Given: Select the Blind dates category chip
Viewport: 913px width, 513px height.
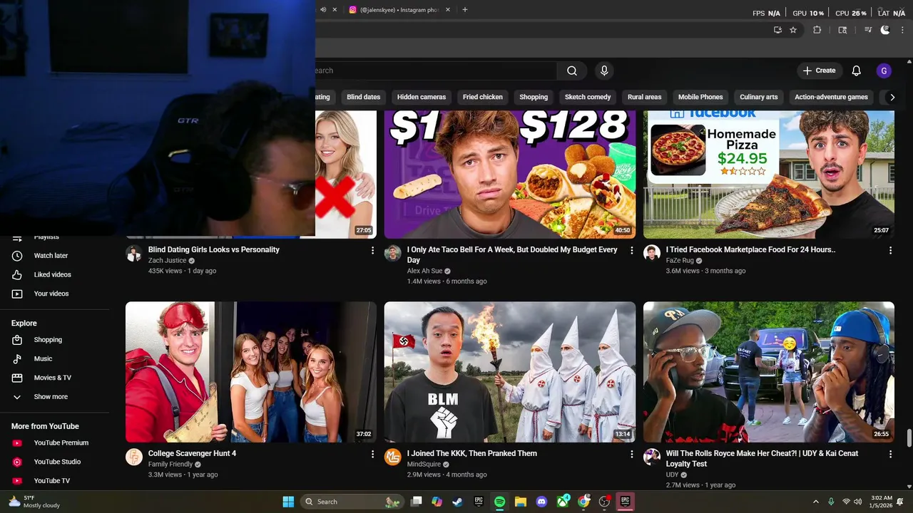Looking at the screenshot, I should pos(364,97).
